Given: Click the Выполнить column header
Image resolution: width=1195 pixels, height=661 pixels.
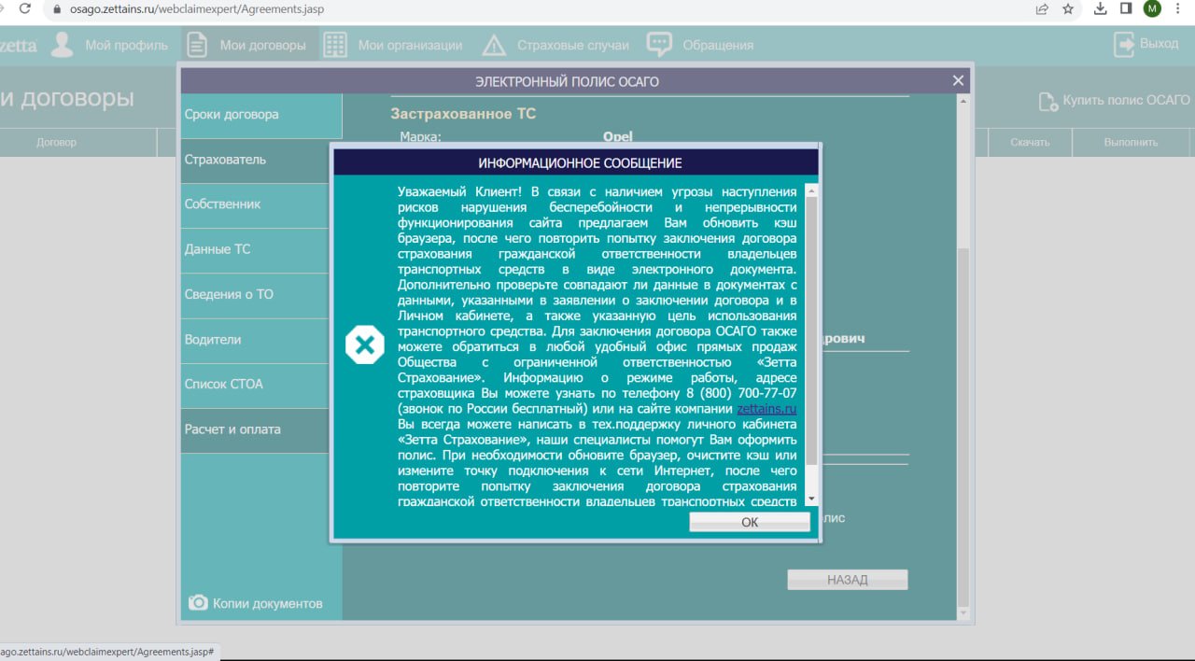Looking at the screenshot, I should (1131, 142).
